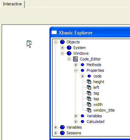
Task: Switch to the Interactive tab
Action: [12, 4]
